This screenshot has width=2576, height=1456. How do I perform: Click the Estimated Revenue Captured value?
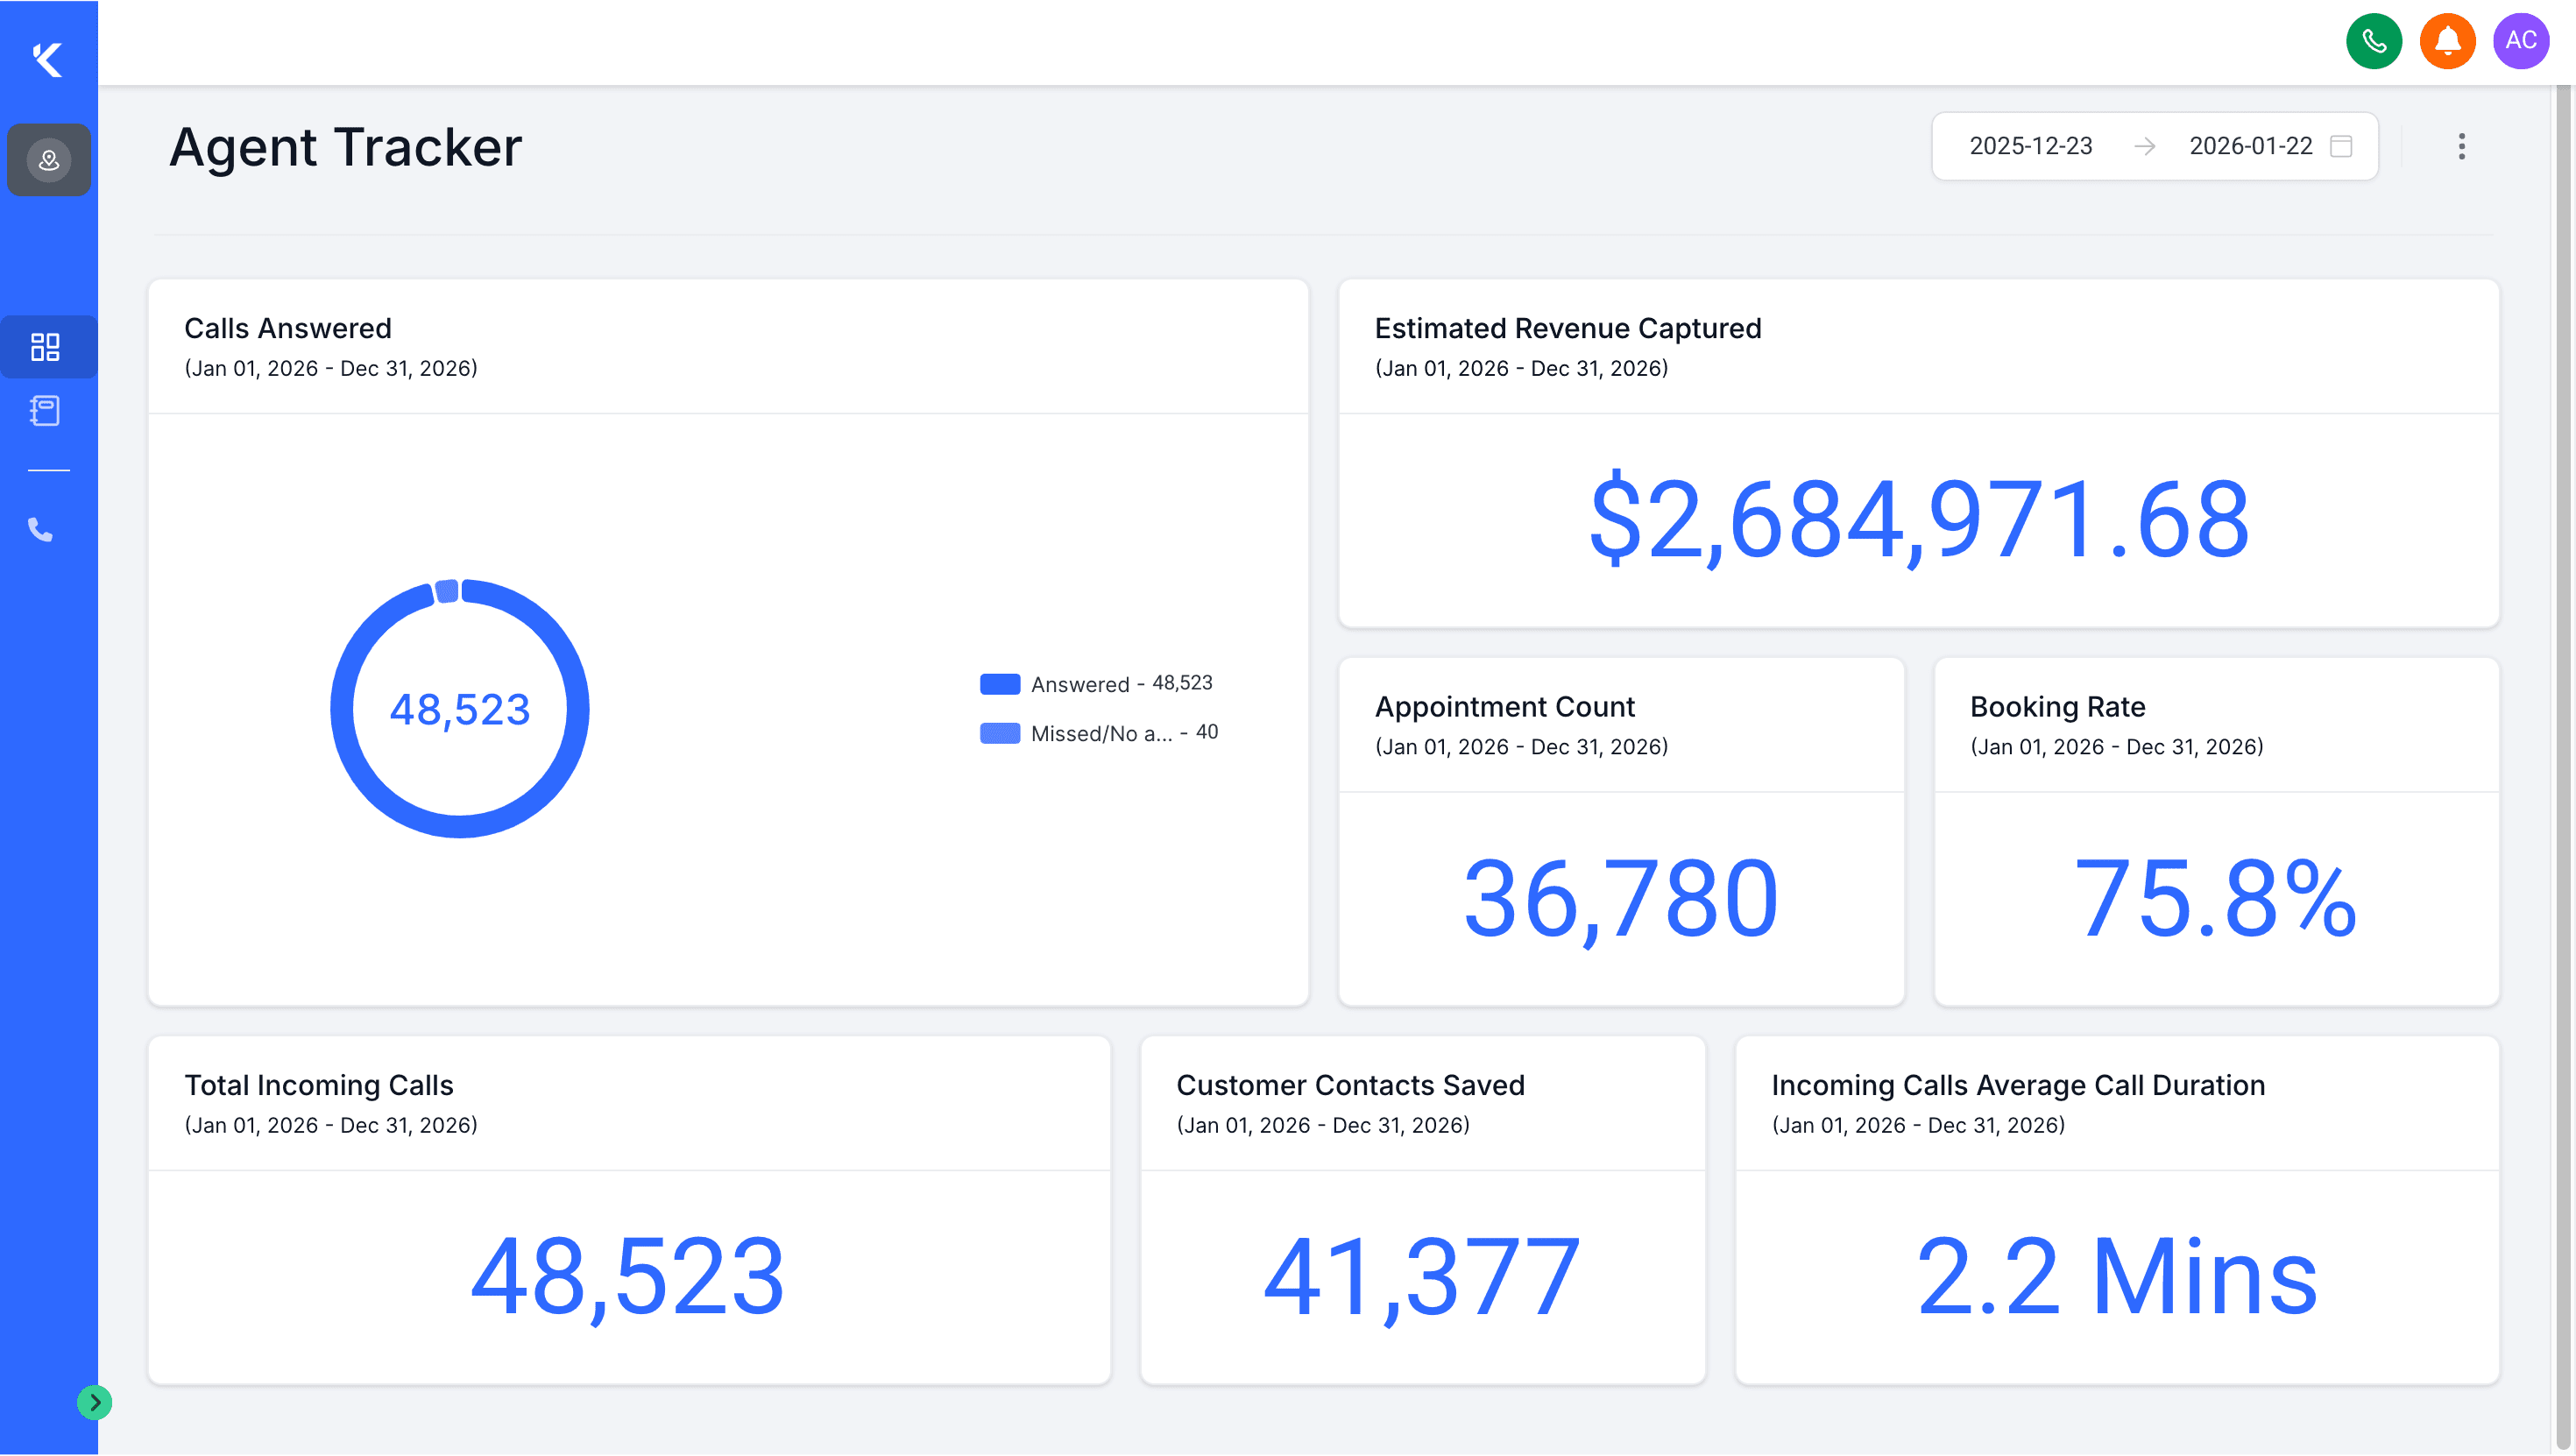1918,520
